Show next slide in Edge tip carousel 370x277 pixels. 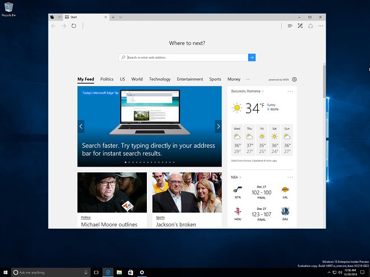click(218, 126)
